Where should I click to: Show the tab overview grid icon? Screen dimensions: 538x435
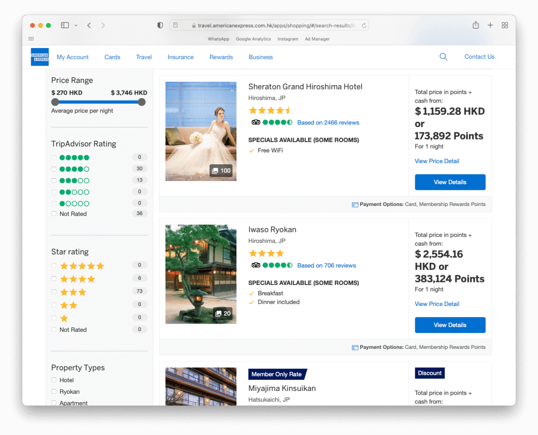coord(505,25)
